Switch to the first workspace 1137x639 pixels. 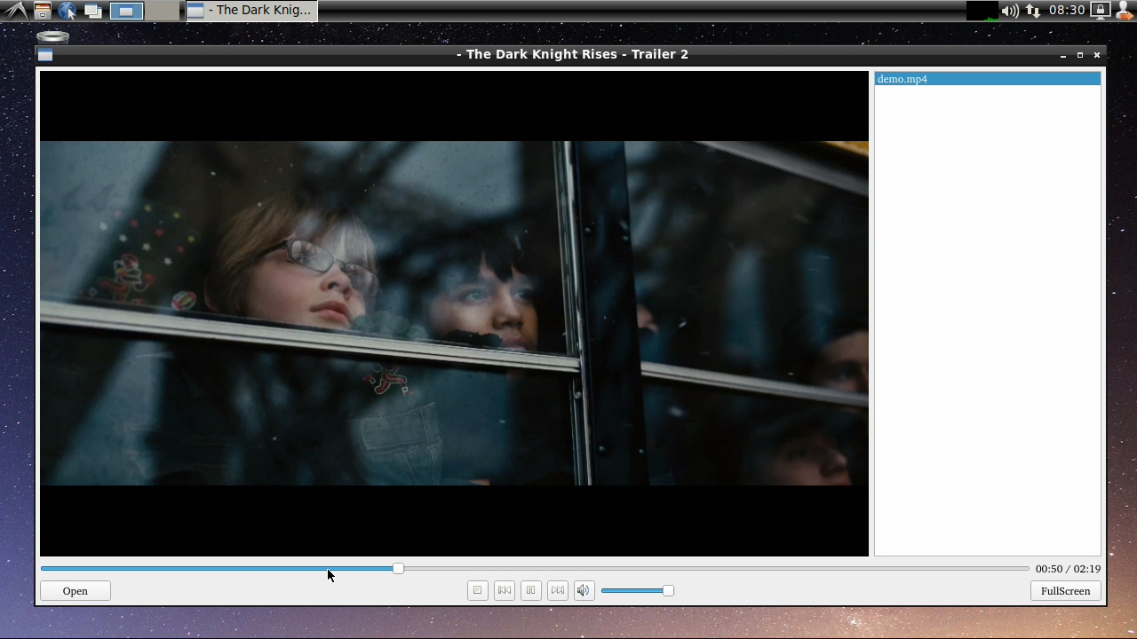click(127, 11)
